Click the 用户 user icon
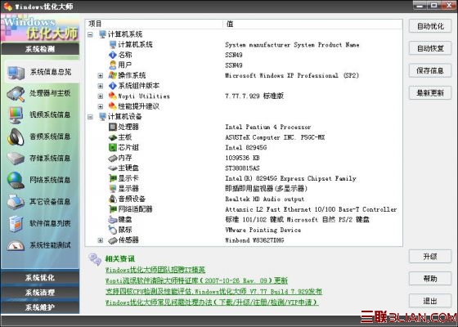The height and width of the screenshot is (327, 458). coord(113,65)
